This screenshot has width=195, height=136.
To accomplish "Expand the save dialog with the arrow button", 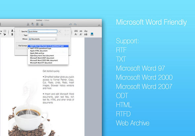I will [x=59, y=31].
